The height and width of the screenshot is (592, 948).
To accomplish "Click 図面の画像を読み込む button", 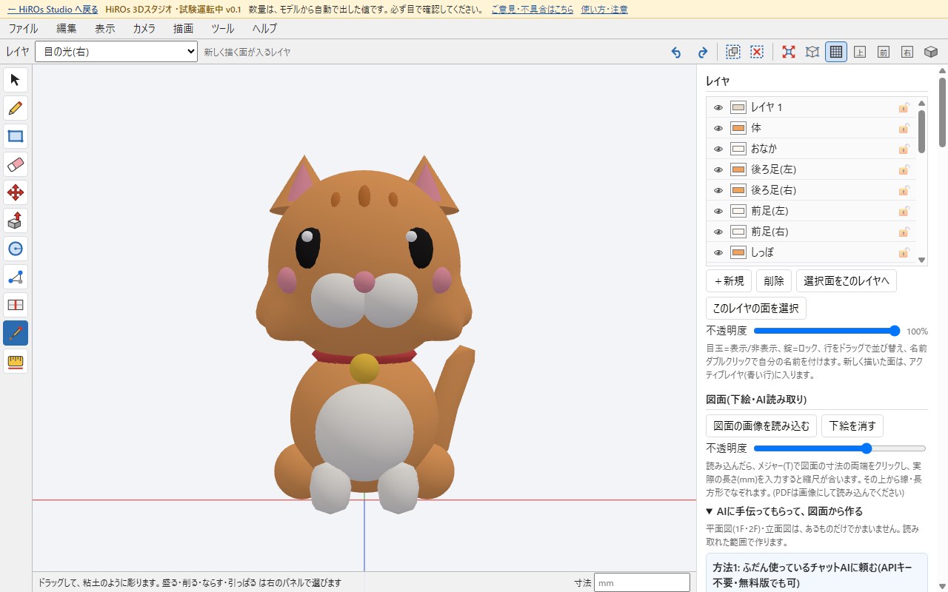I will point(761,426).
